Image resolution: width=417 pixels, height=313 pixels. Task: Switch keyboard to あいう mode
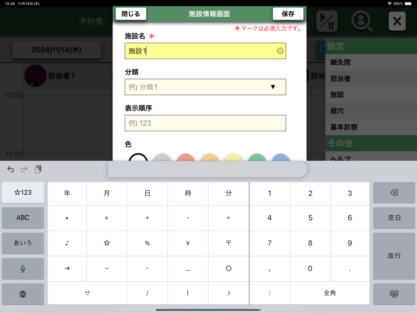23,243
